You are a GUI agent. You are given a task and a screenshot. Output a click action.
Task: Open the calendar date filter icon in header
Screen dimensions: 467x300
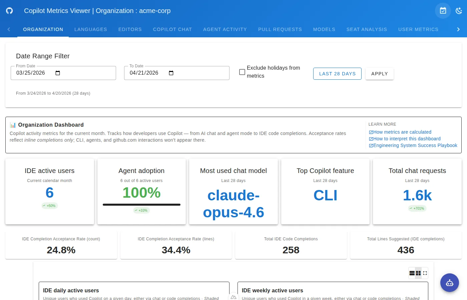(x=443, y=11)
